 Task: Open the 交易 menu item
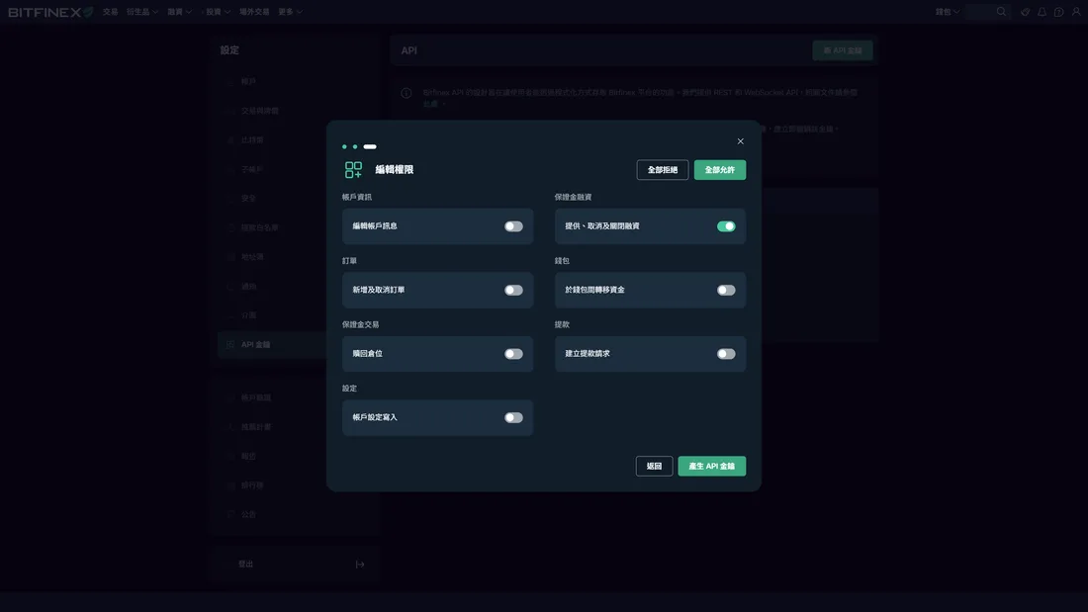pos(111,12)
